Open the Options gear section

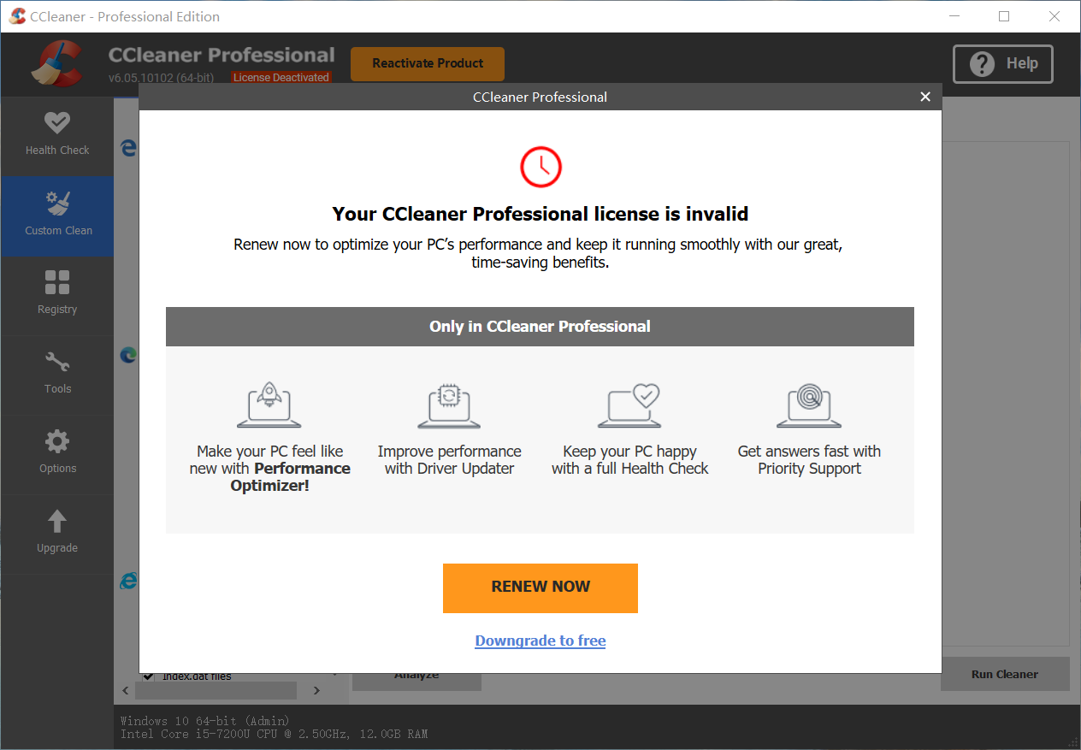[57, 454]
